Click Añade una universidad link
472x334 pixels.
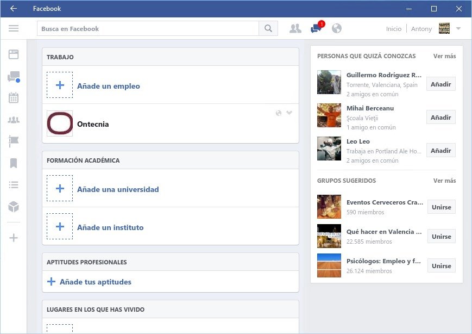tap(118, 189)
